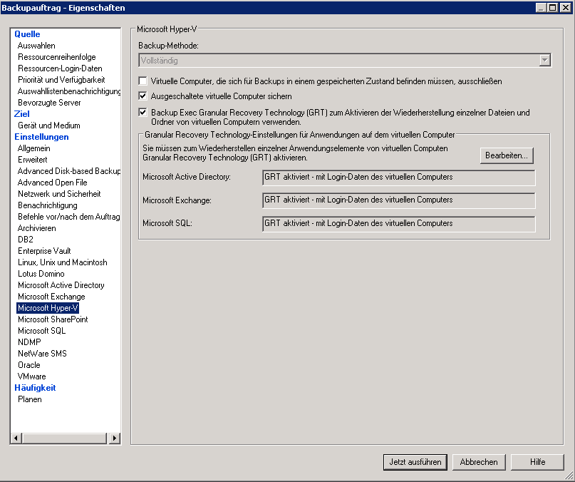Select Microsoft Hyper-V in sidebar
The height and width of the screenshot is (482, 575).
48,308
